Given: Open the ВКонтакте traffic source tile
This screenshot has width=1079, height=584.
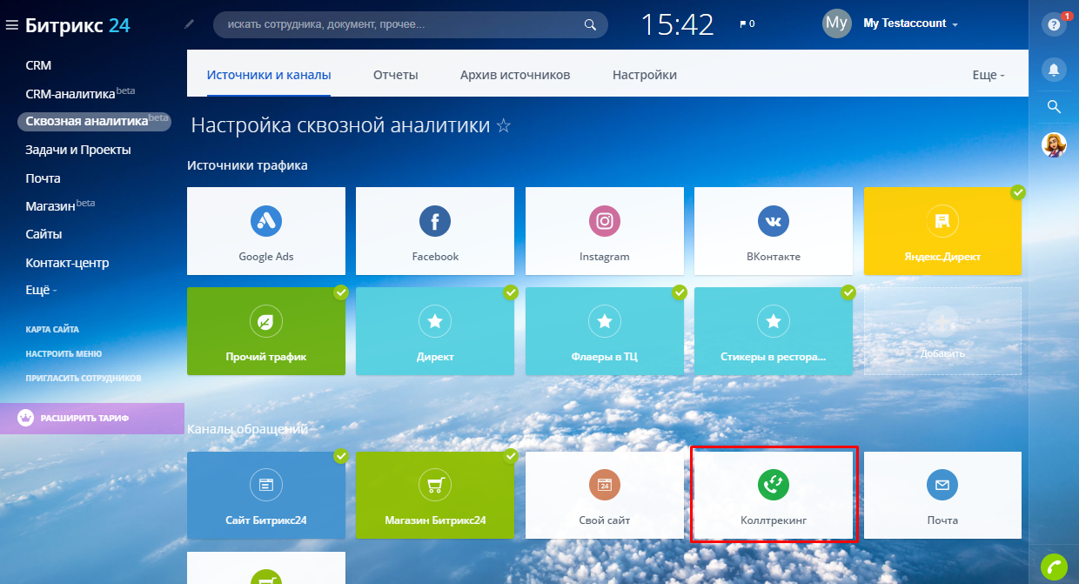Looking at the screenshot, I should [x=773, y=231].
